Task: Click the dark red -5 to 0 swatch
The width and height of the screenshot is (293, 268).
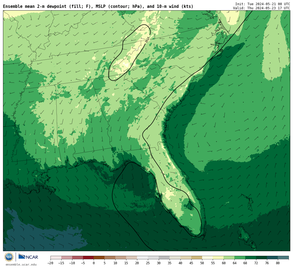Action: click(88, 258)
